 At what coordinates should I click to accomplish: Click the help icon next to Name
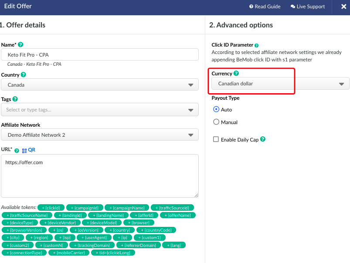click(20, 45)
